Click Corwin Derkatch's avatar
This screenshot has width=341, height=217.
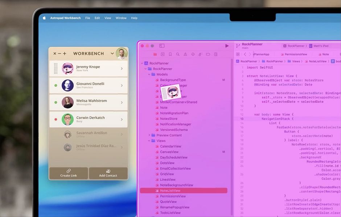click(67, 119)
